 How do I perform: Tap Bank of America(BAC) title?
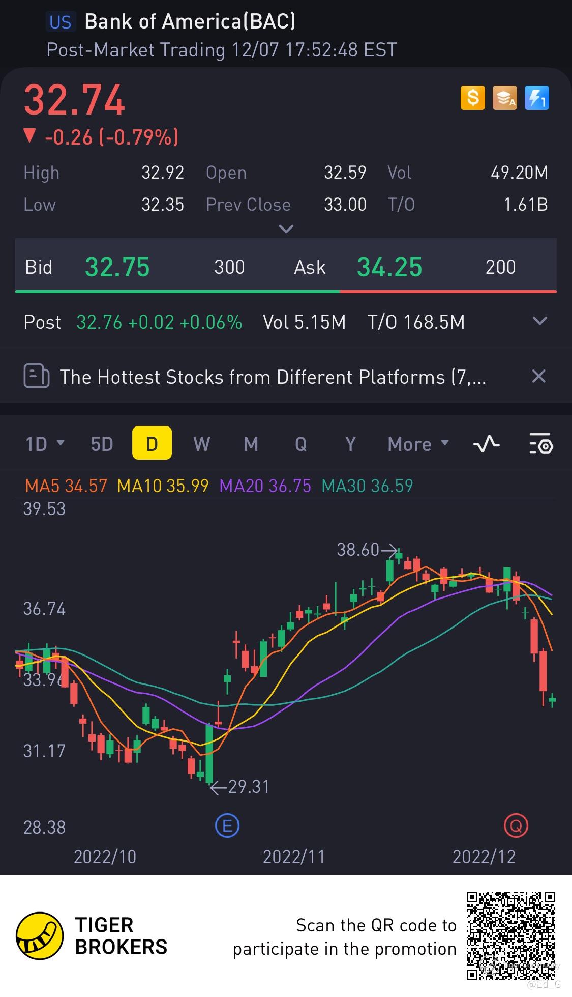point(190,21)
